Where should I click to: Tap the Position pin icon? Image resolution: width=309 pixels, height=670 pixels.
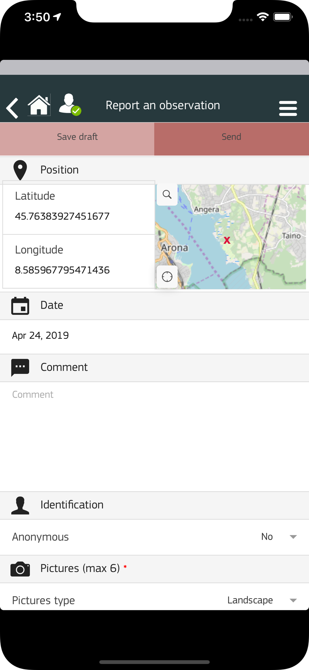20,170
